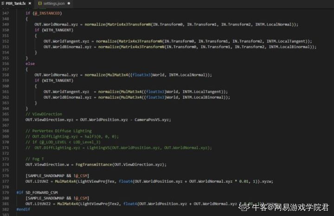Click the braces icon on settings.json tab
The width and height of the screenshot is (334, 216).
click(x=40, y=3)
